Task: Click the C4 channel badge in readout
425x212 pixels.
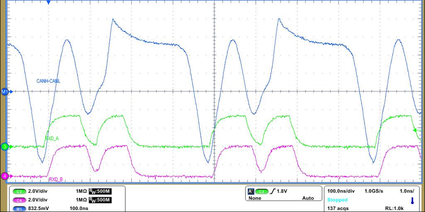Action: (x=19, y=200)
